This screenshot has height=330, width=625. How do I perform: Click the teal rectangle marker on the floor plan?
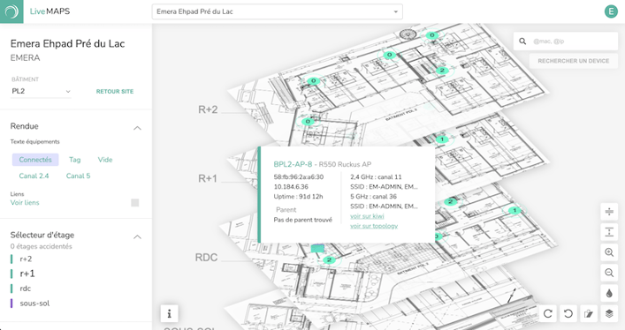click(317, 249)
